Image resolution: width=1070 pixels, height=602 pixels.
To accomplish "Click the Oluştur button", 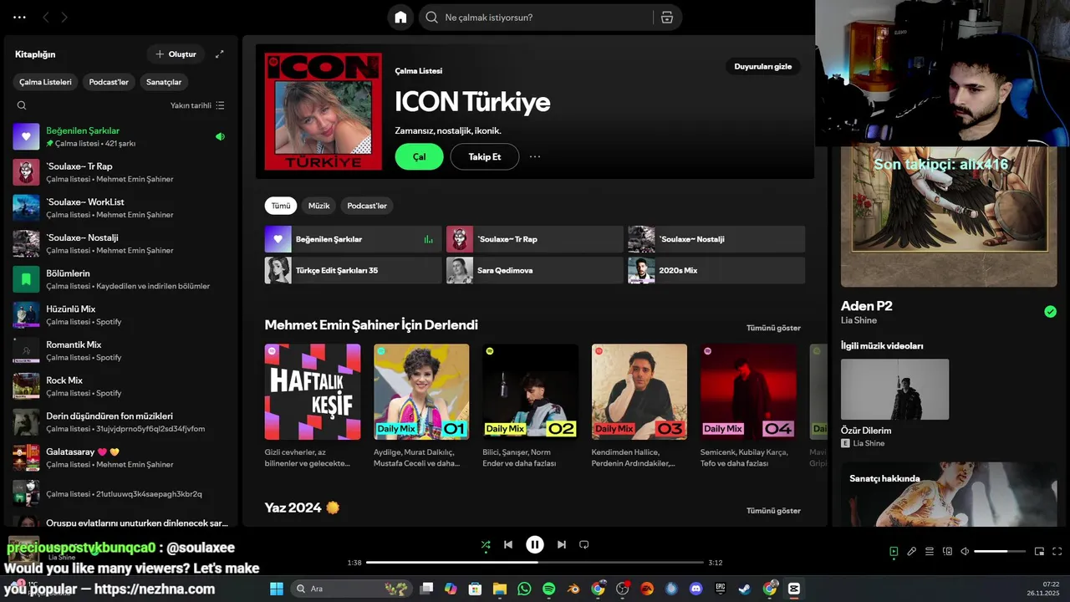I will pyautogui.click(x=176, y=54).
